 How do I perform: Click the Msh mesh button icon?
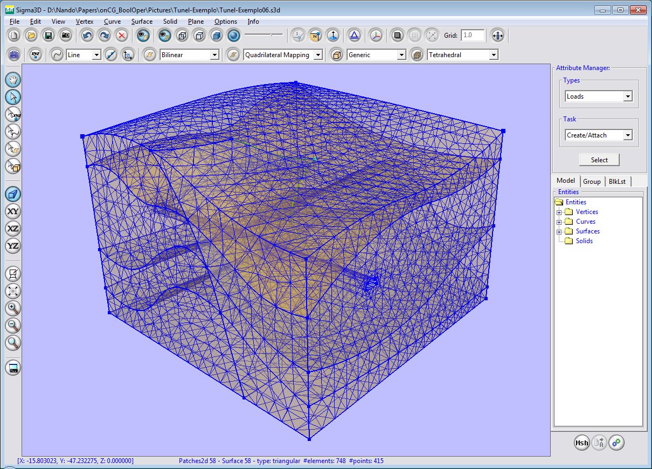tap(581, 443)
